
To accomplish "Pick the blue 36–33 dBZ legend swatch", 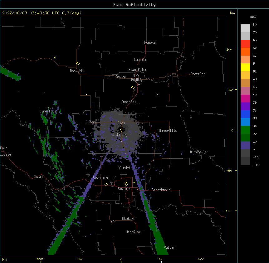I will pos(245,114).
